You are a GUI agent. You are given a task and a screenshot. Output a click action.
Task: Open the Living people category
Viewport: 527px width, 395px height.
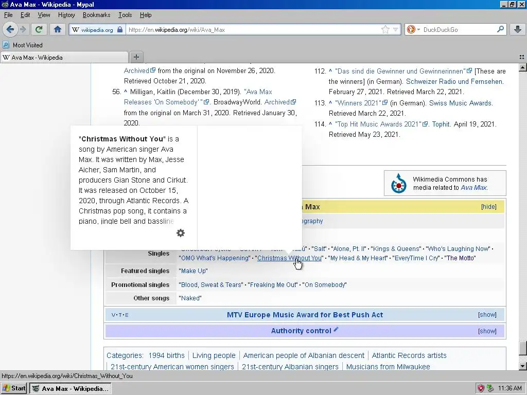point(214,355)
